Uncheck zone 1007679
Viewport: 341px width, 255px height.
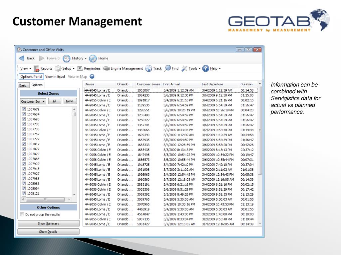(24, 109)
